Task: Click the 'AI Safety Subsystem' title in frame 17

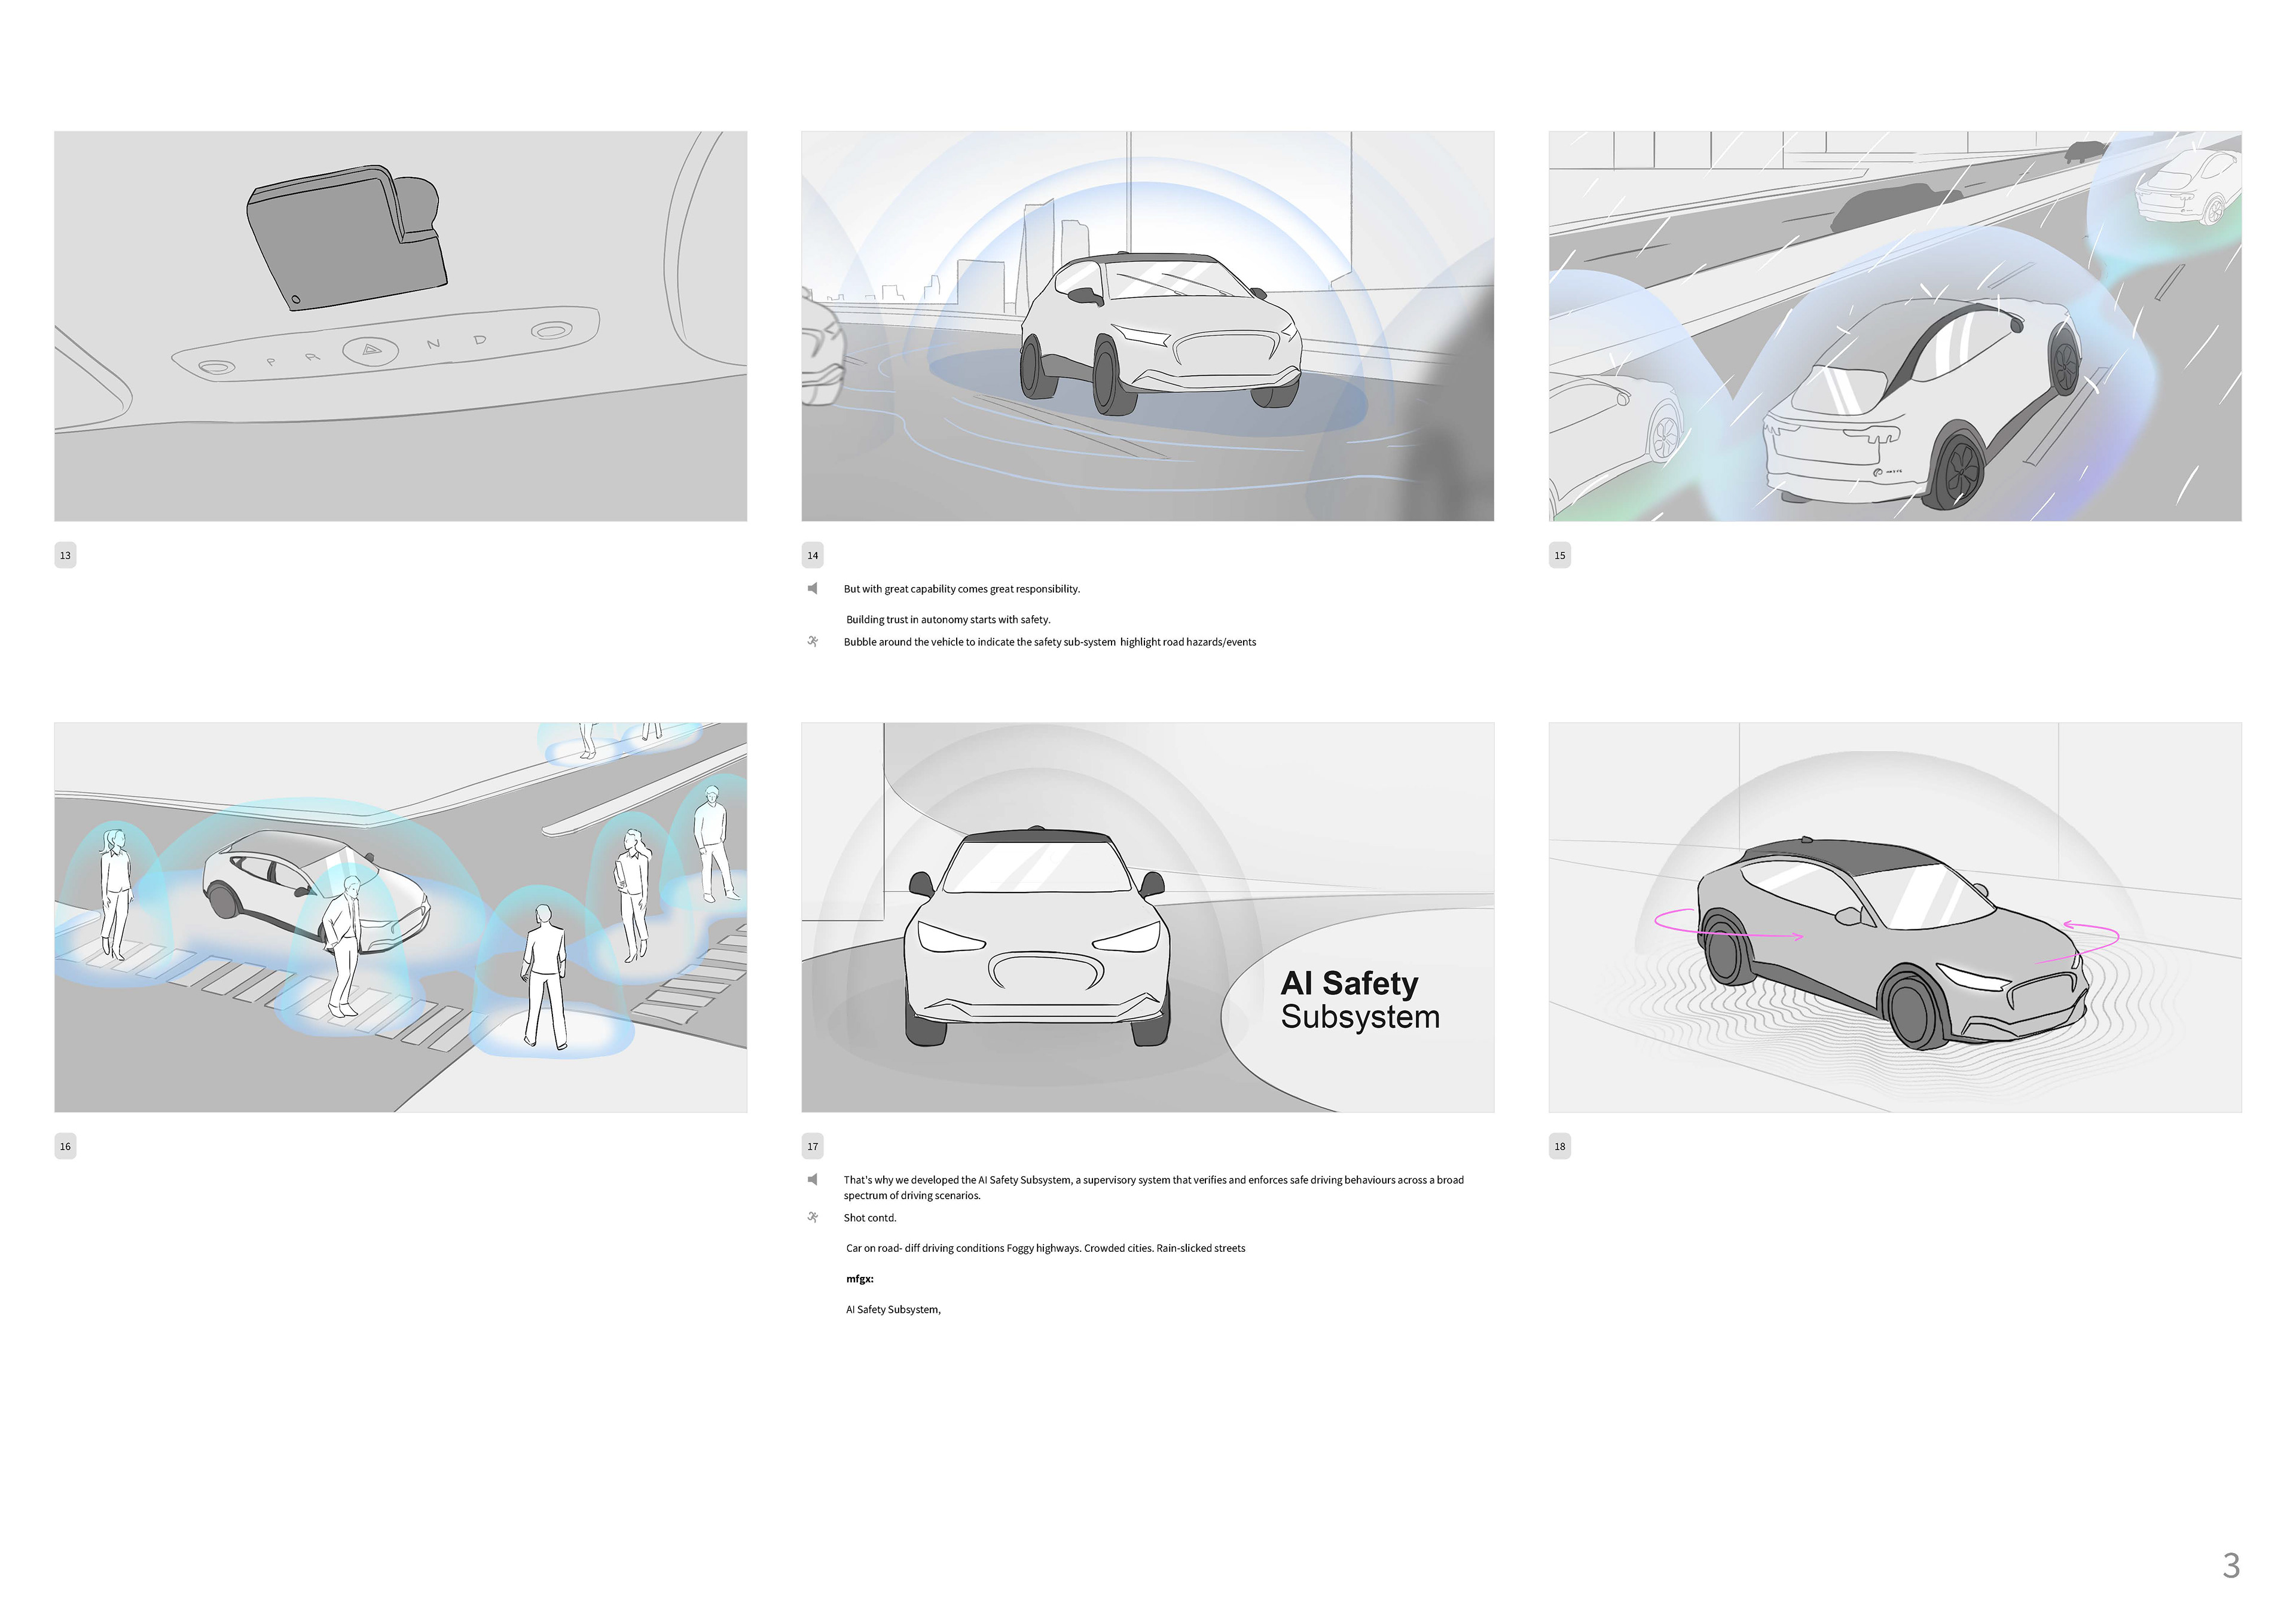Action: tap(1360, 999)
